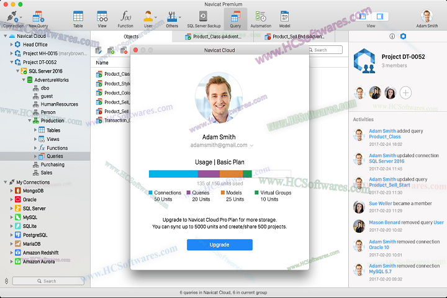
Task: Open the email account dropdown chevron
Action: click(251, 145)
